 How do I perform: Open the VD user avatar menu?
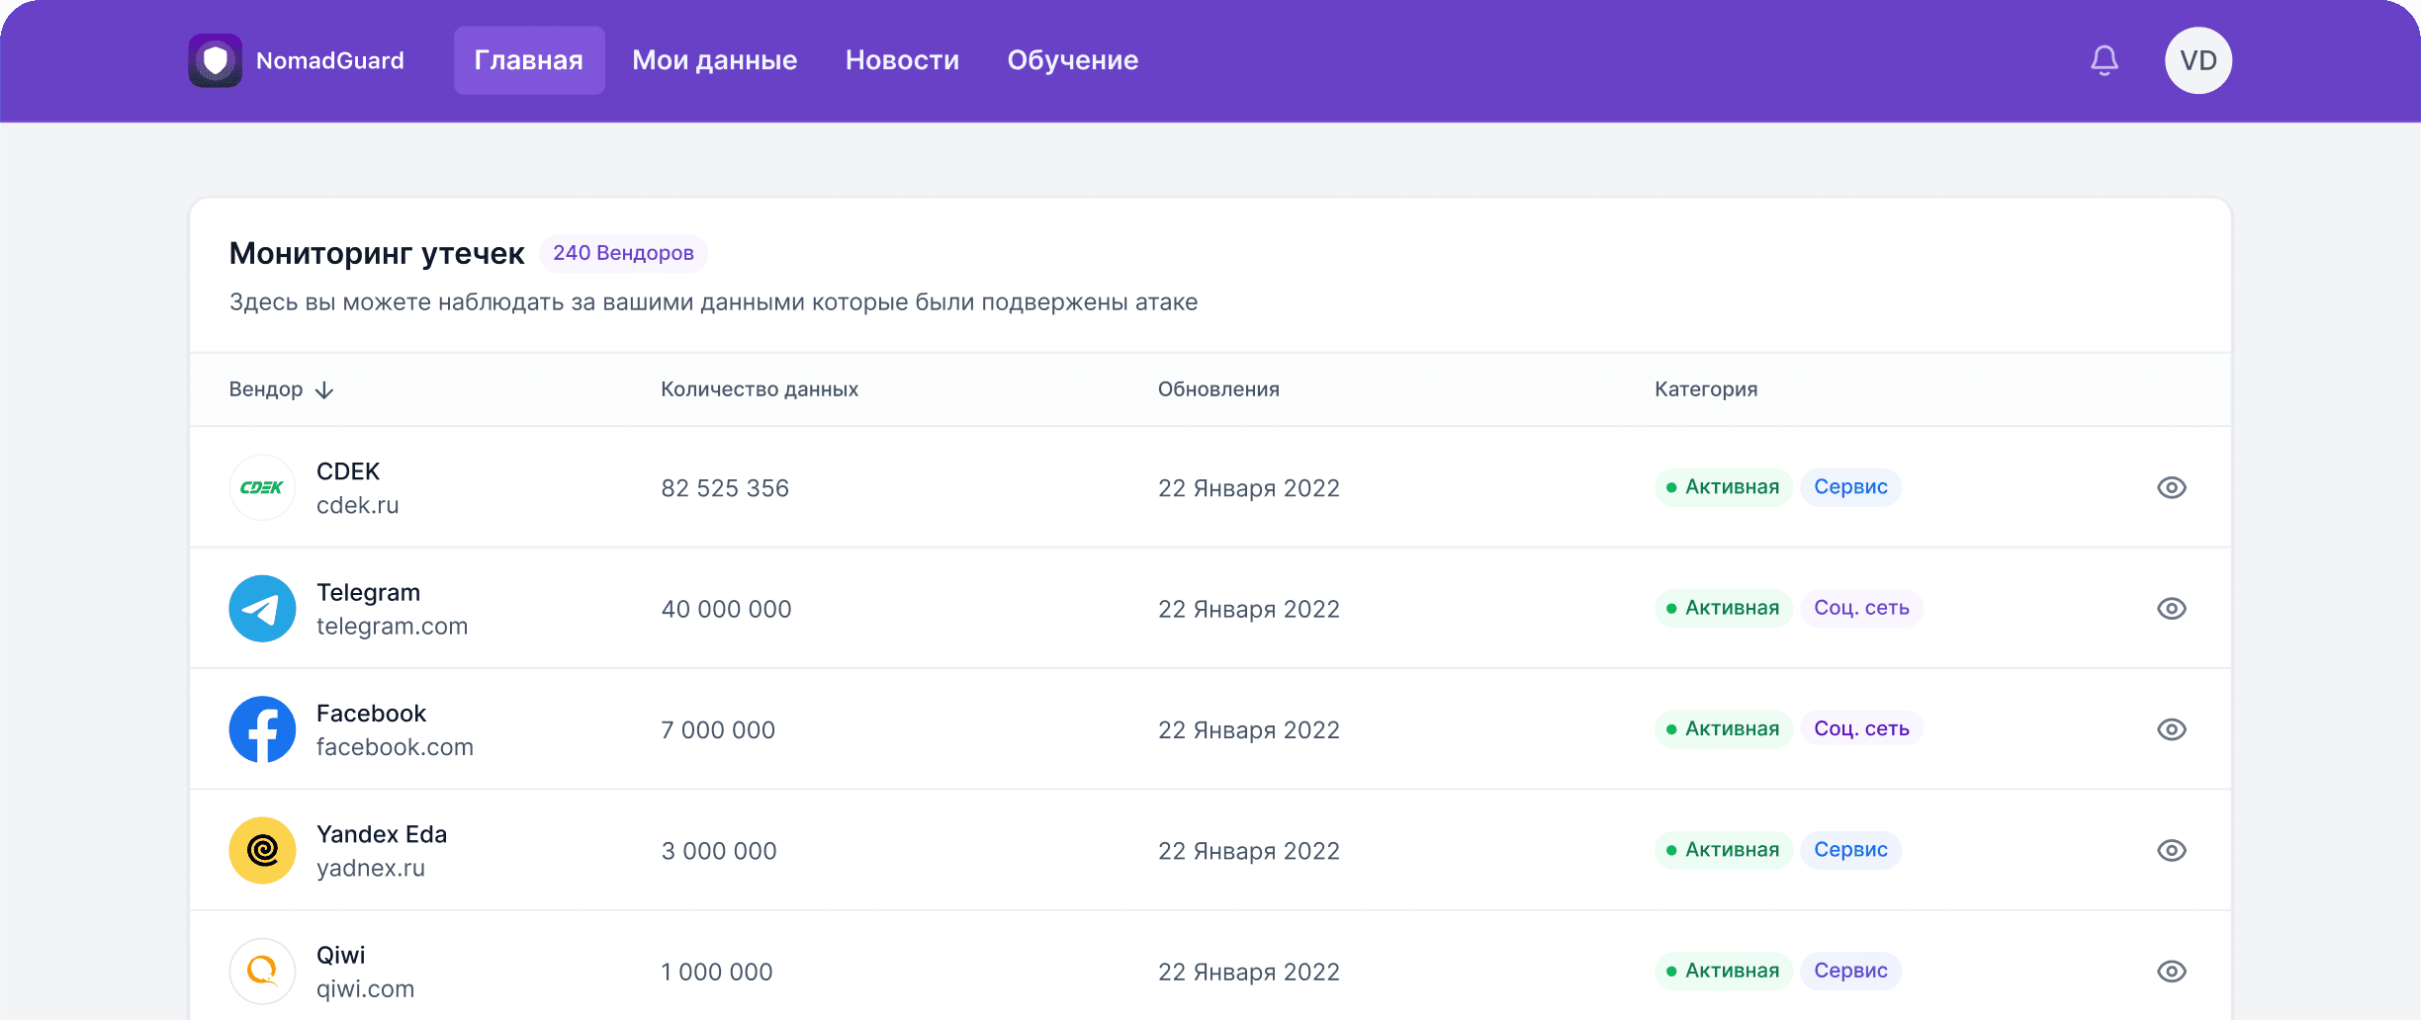(x=2198, y=60)
